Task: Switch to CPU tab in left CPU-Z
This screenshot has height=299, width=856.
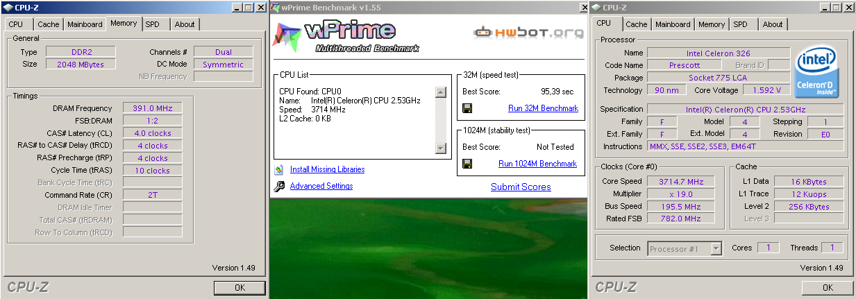Action: pos(15,24)
